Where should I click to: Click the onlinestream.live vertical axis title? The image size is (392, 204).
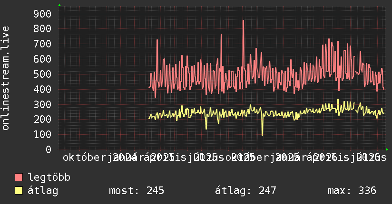click(x=6, y=78)
